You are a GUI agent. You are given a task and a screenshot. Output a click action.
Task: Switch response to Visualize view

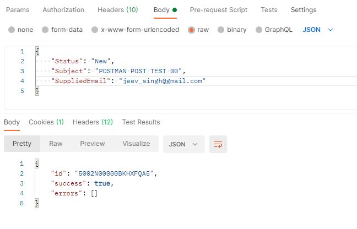(136, 144)
